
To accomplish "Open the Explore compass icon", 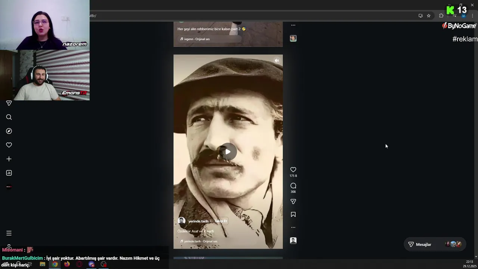I will pos(9,131).
